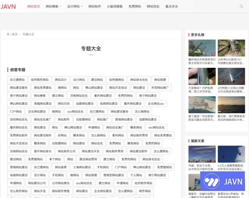Expand the 设计网站 dropdown in top navigation
The width and height of the screenshot is (249, 198).
pyautogui.click(x=75, y=6)
